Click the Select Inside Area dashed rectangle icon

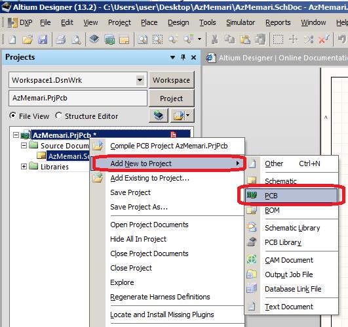point(278,39)
